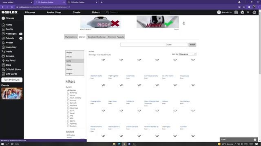Screen dimensions: 261x146
Task: Open the Premium Payouts tab
Action: tap(116, 37)
